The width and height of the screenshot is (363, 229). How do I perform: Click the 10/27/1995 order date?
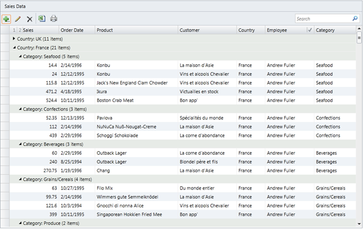(72, 188)
